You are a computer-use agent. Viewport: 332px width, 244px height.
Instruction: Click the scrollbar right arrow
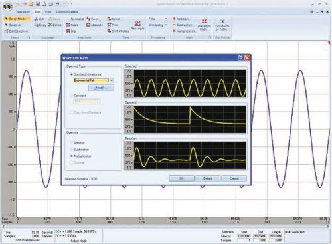pos(328,227)
